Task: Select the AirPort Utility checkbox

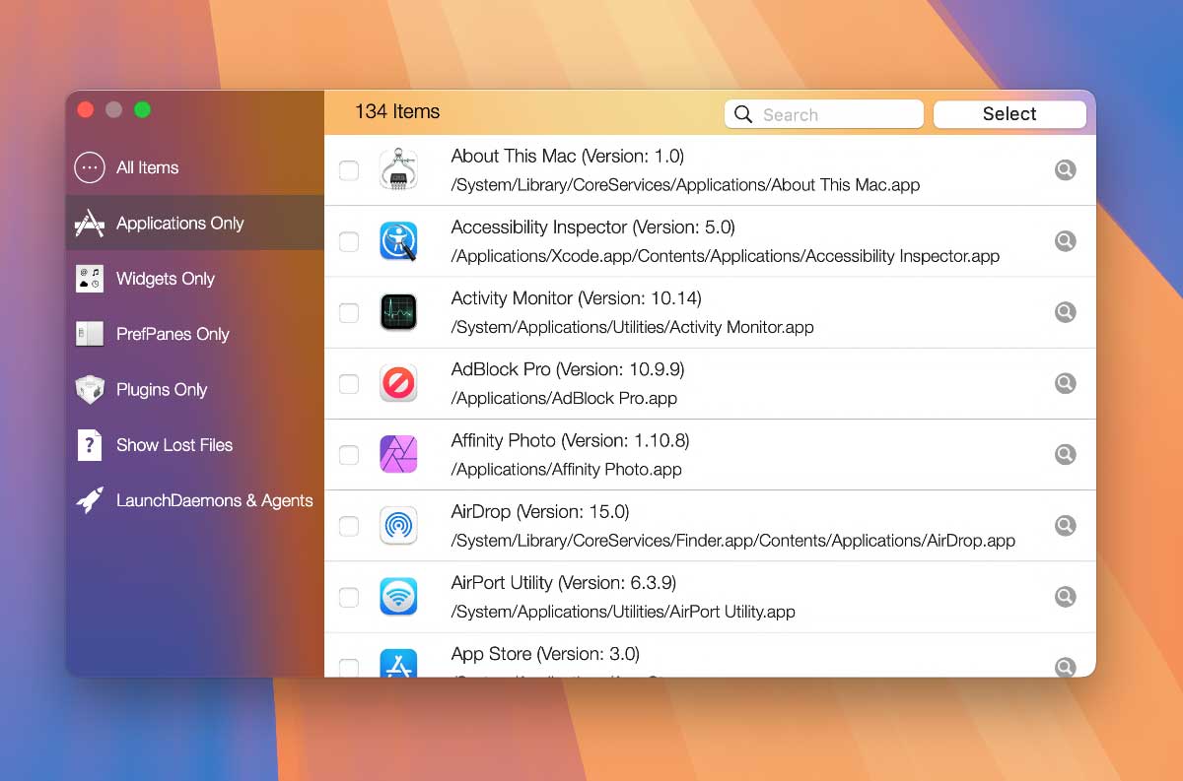Action: [349, 596]
